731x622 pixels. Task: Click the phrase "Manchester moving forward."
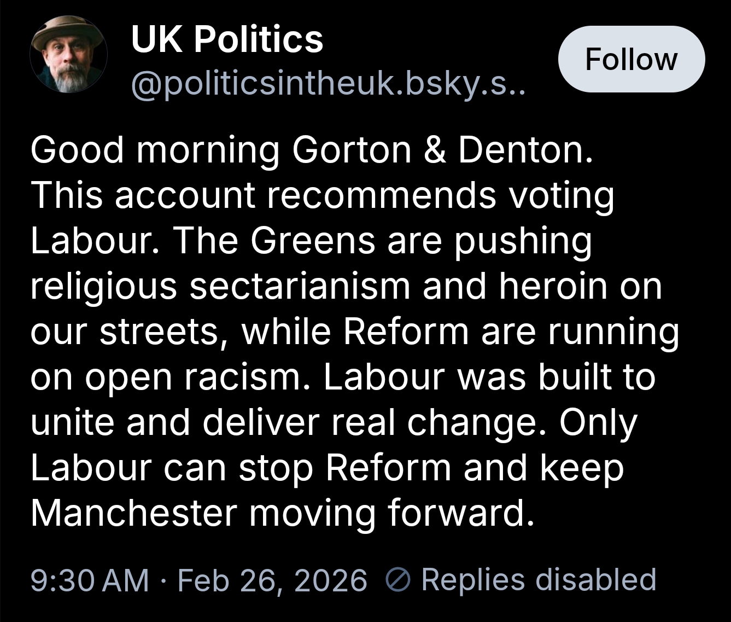tap(282, 513)
